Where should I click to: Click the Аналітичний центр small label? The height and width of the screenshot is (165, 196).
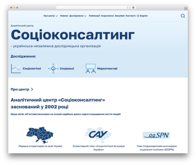(x=22, y=26)
